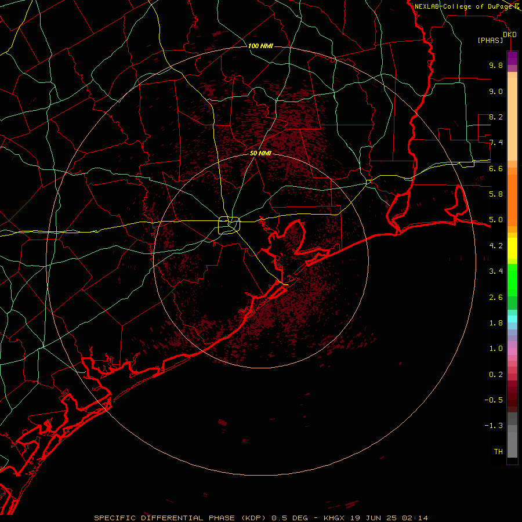
Task: Click the SPECIFIC DIFFERENTIAL PHASE (KDP) caption
Action: pos(180,518)
